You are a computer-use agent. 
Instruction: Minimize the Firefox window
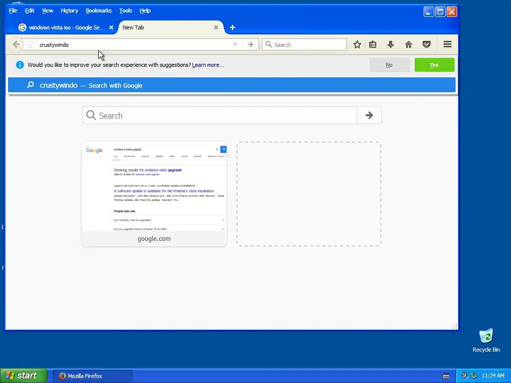click(429, 12)
